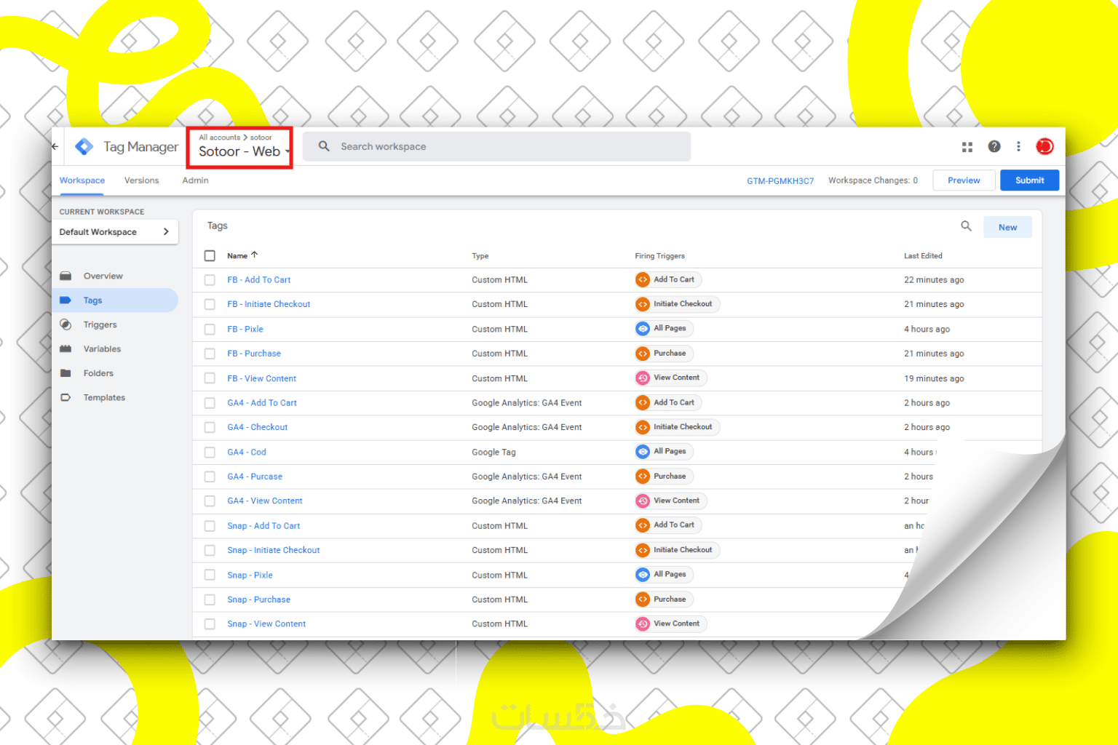Check the FB - Add To Cart checkbox

[210, 280]
